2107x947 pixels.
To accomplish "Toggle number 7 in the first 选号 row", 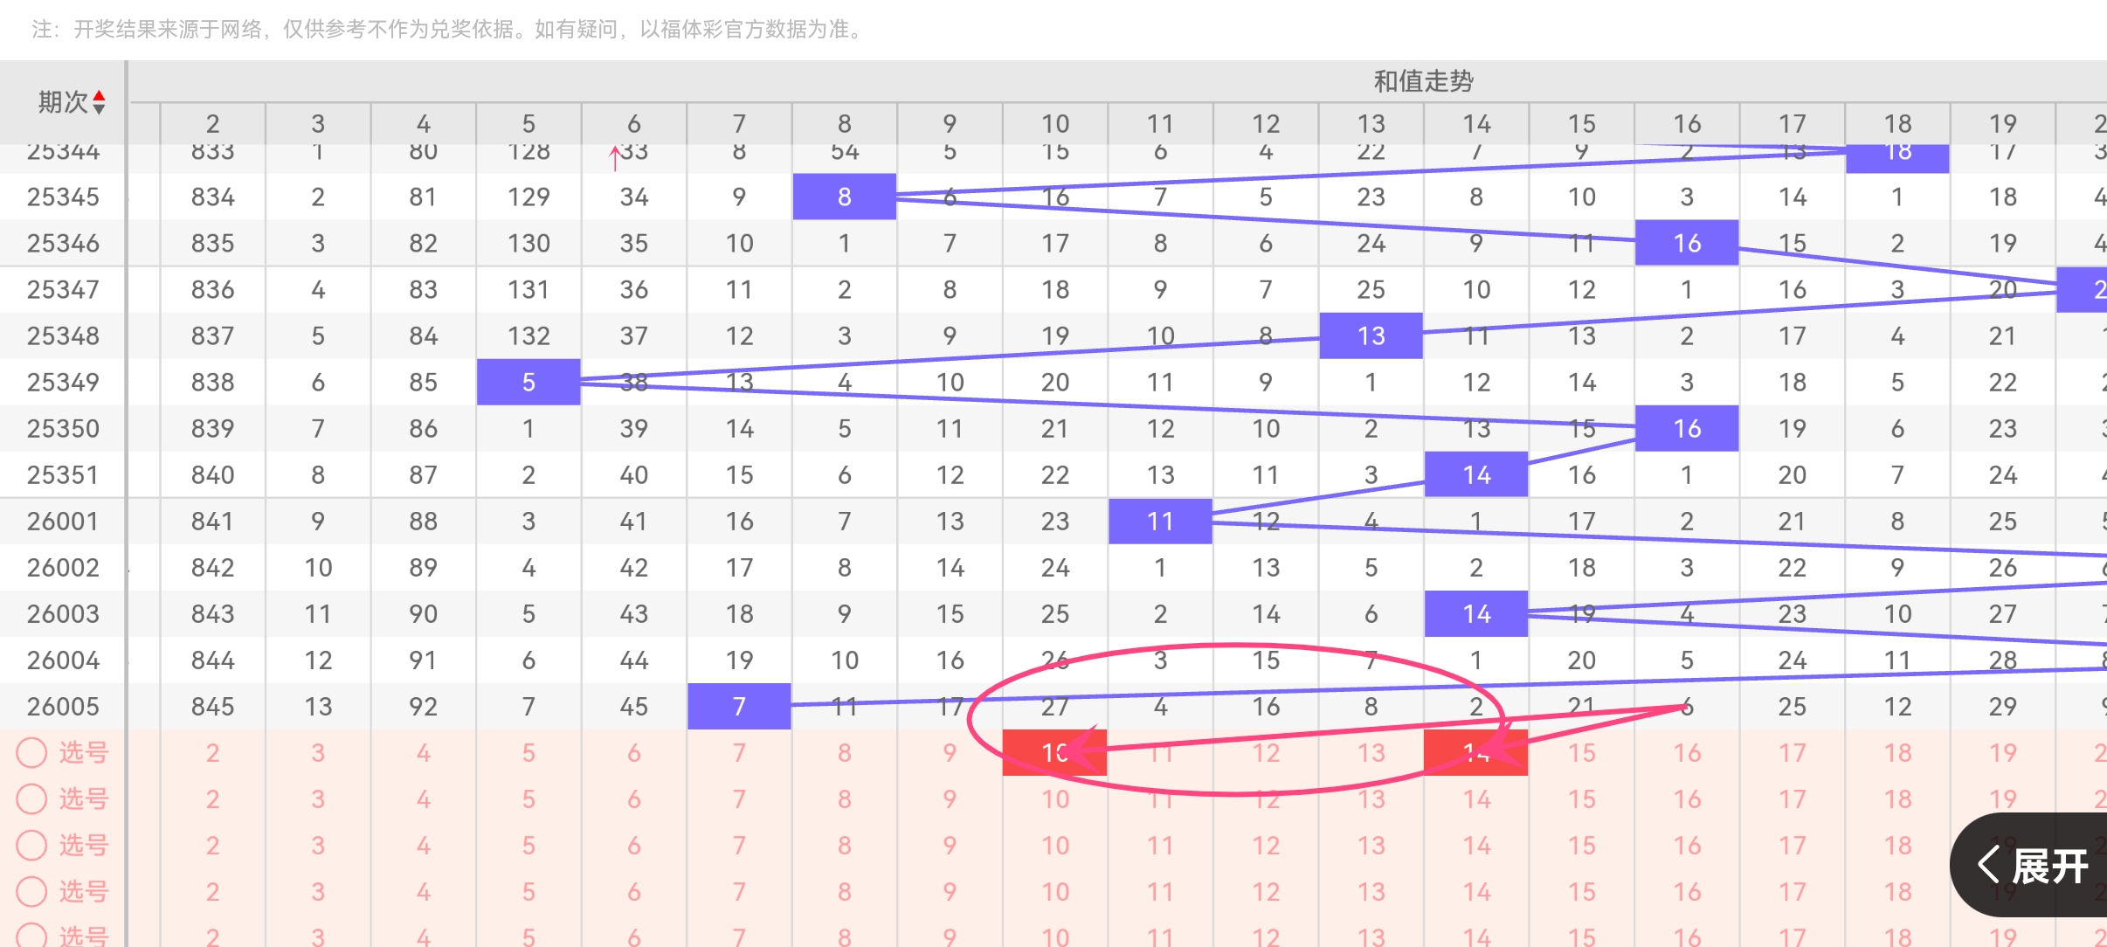I will 738,752.
